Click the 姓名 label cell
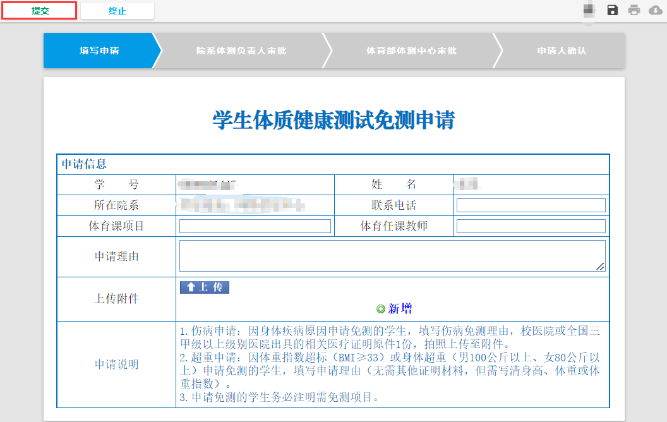Viewport: 667px width, 422px height. pos(394,184)
